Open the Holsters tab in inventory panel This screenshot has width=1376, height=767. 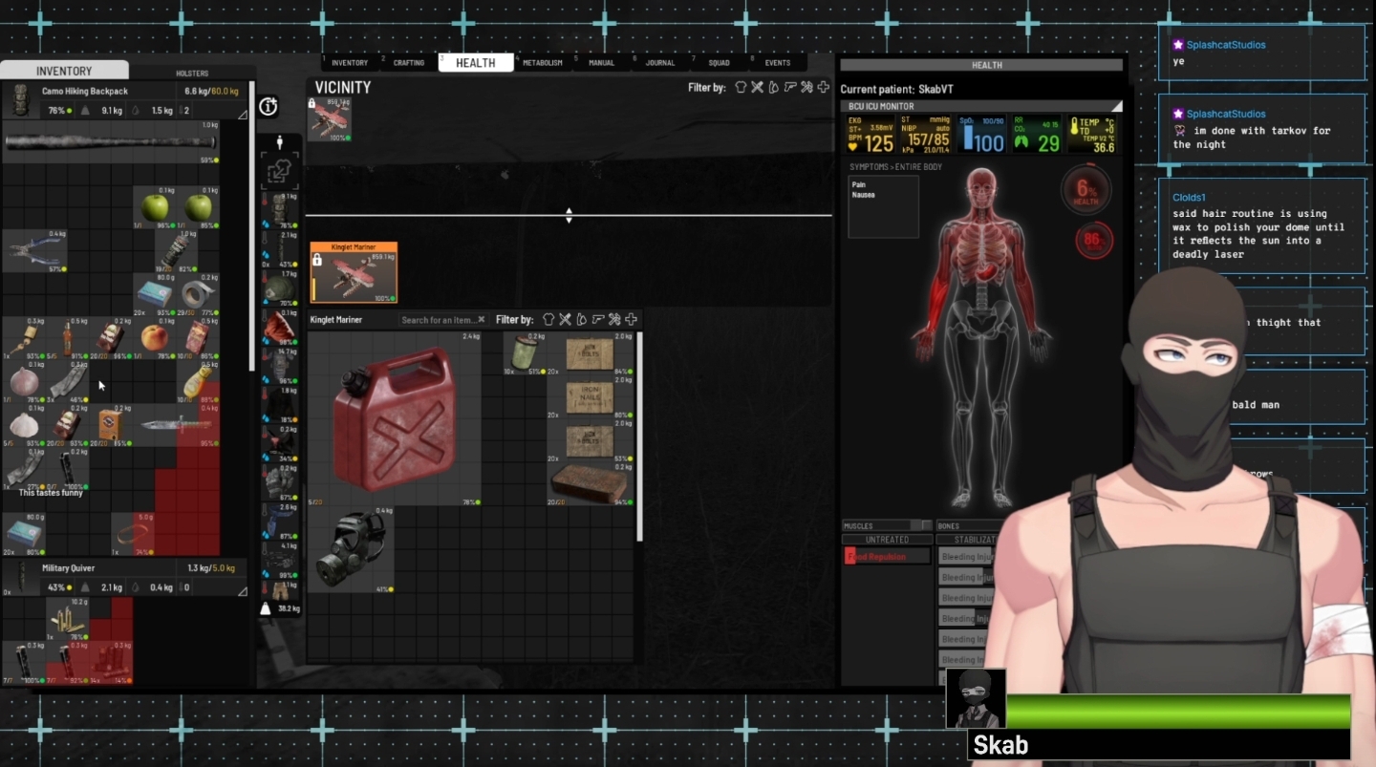(192, 73)
